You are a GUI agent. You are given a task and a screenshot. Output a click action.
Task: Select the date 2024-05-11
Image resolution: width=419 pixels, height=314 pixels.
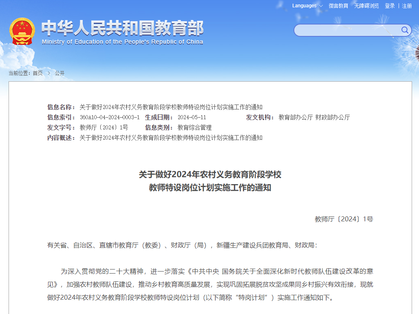[x=192, y=117]
